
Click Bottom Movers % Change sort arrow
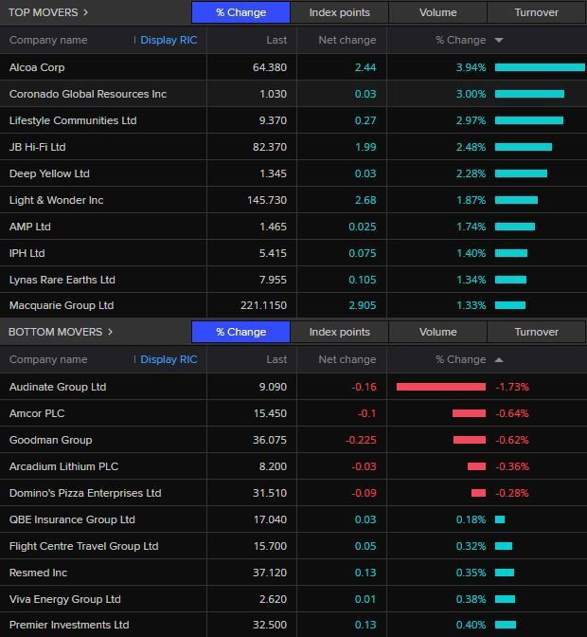click(499, 359)
